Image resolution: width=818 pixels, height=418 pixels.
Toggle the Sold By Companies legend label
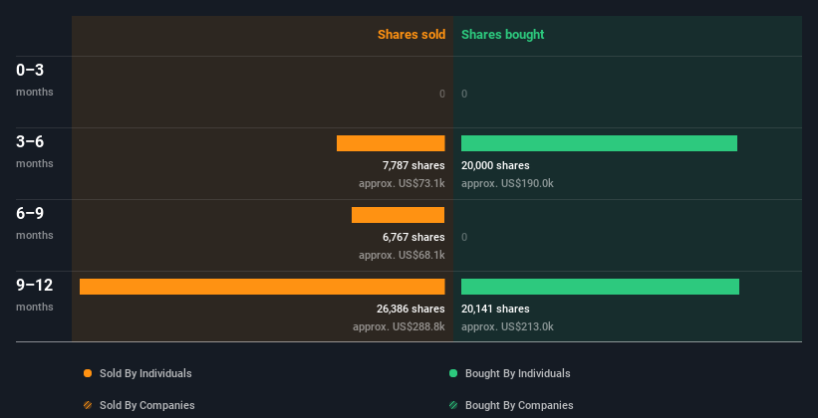click(x=147, y=405)
